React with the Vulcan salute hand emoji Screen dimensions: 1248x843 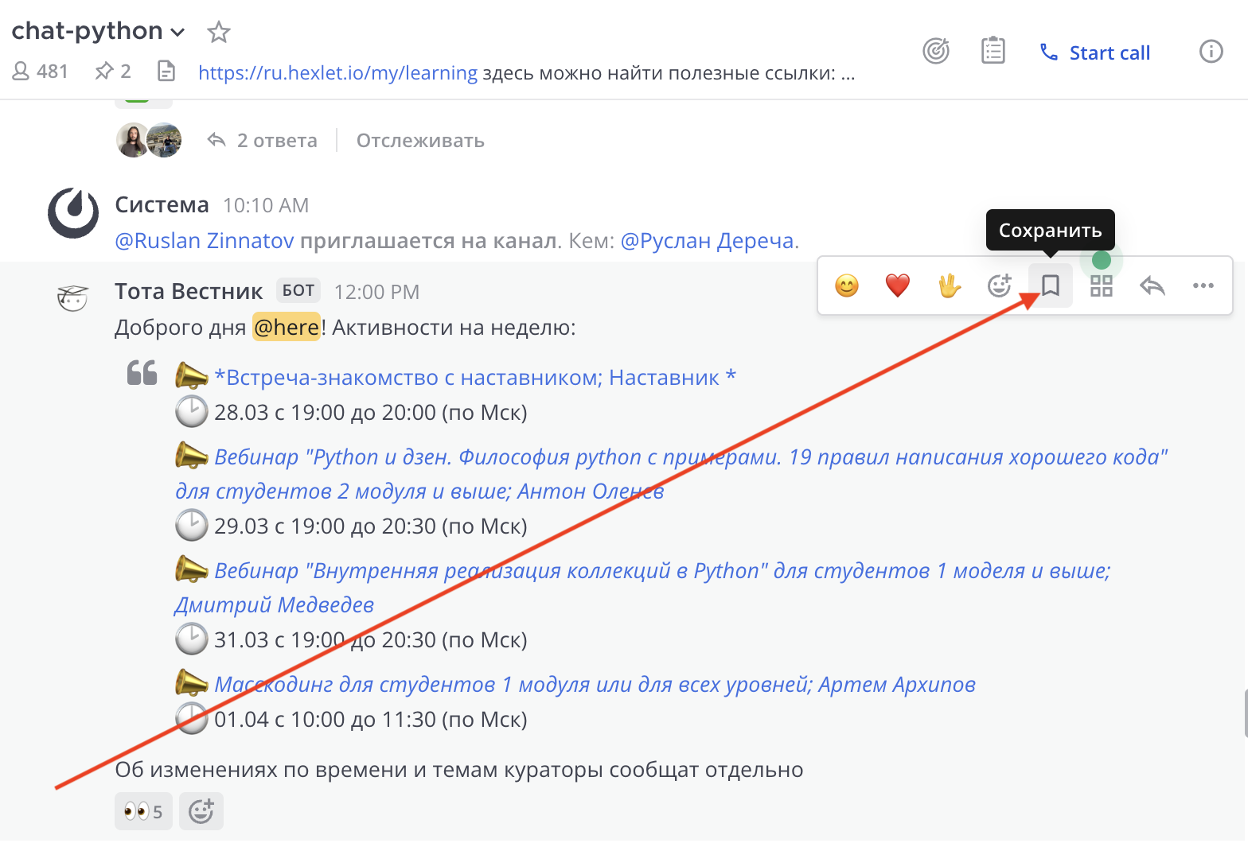[x=949, y=286]
